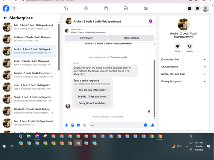Open Windows notification center icon

(208, 146)
